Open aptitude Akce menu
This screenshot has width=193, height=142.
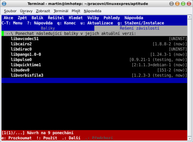coord(8,18)
